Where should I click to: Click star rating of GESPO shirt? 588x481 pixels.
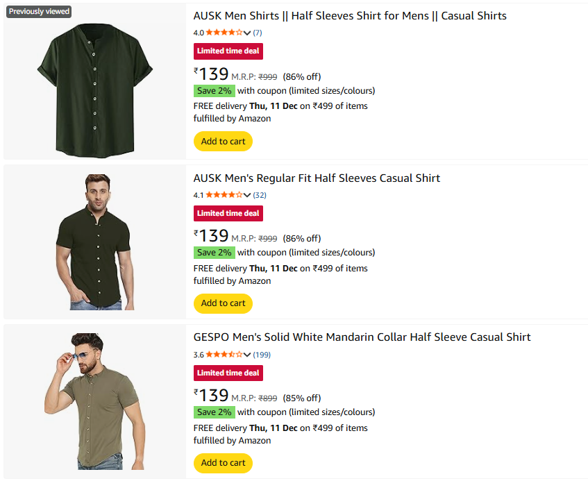pos(224,355)
